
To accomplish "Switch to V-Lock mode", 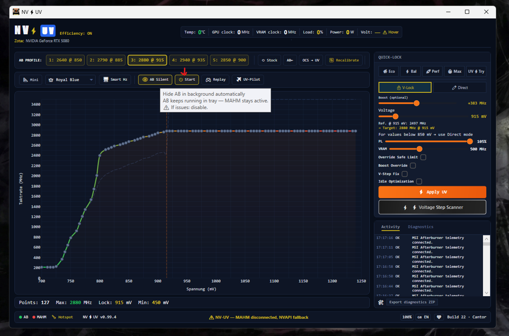I will point(405,88).
